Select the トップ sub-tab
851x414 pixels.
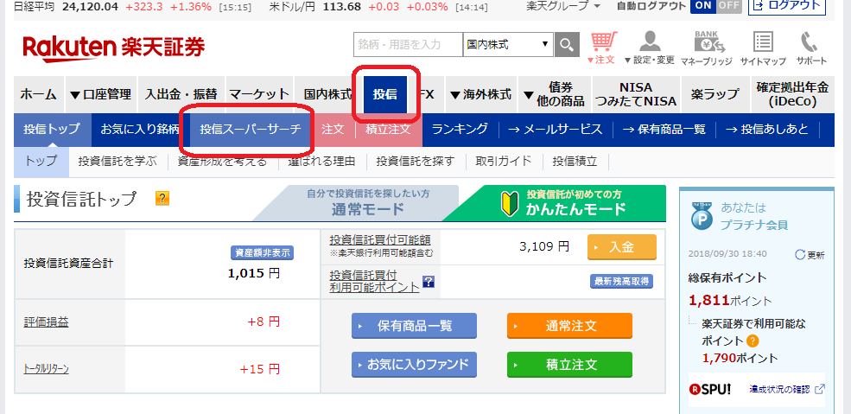41,161
